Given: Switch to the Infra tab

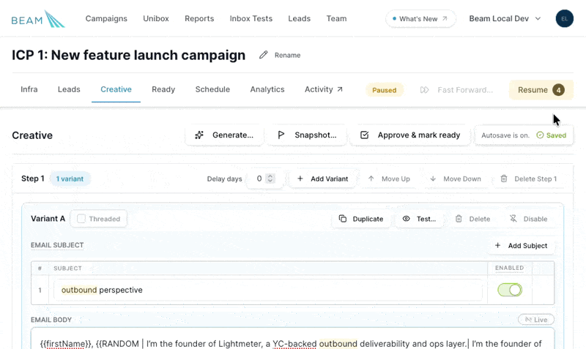Looking at the screenshot, I should 29,89.
